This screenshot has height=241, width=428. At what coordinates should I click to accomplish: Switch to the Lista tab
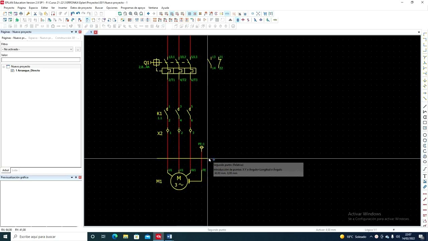click(x=15, y=170)
